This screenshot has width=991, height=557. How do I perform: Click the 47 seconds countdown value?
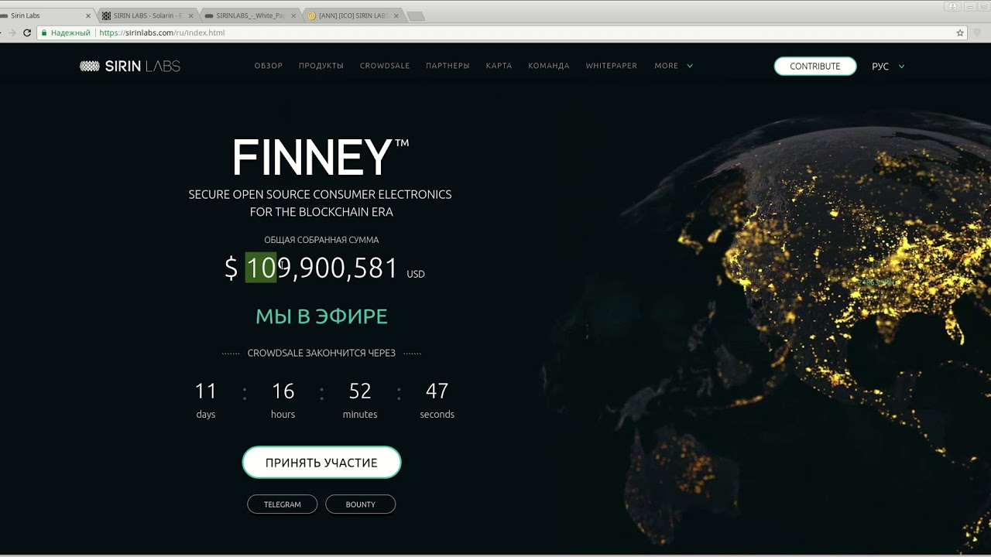pos(437,391)
